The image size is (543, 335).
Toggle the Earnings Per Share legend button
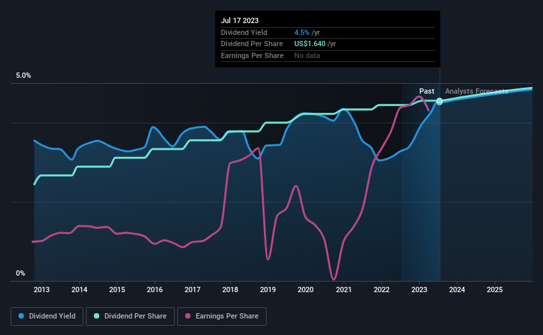(222, 317)
